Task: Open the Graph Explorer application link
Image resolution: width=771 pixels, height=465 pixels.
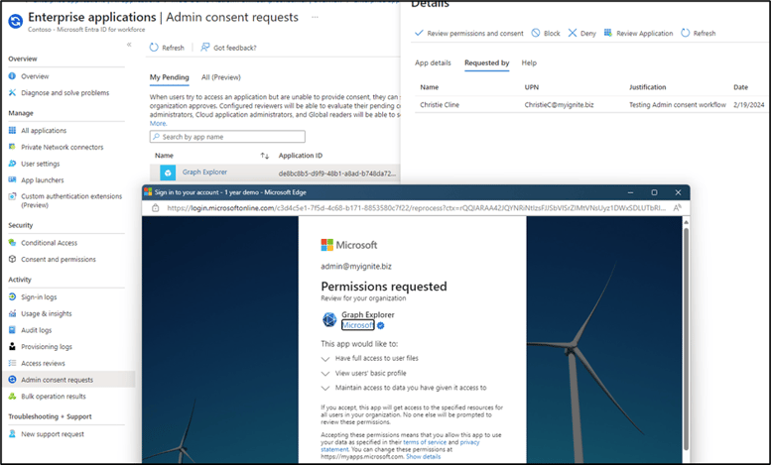Action: (204, 173)
